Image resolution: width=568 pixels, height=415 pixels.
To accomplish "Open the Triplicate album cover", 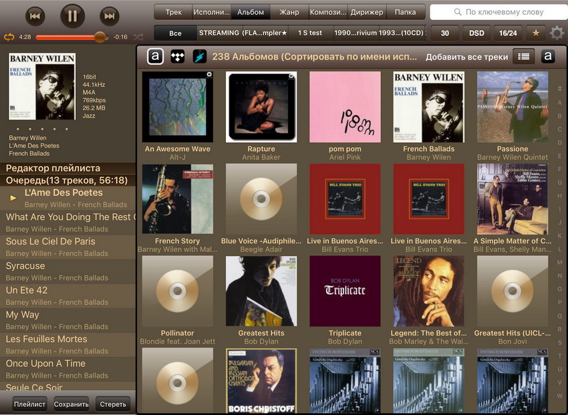I will point(345,291).
